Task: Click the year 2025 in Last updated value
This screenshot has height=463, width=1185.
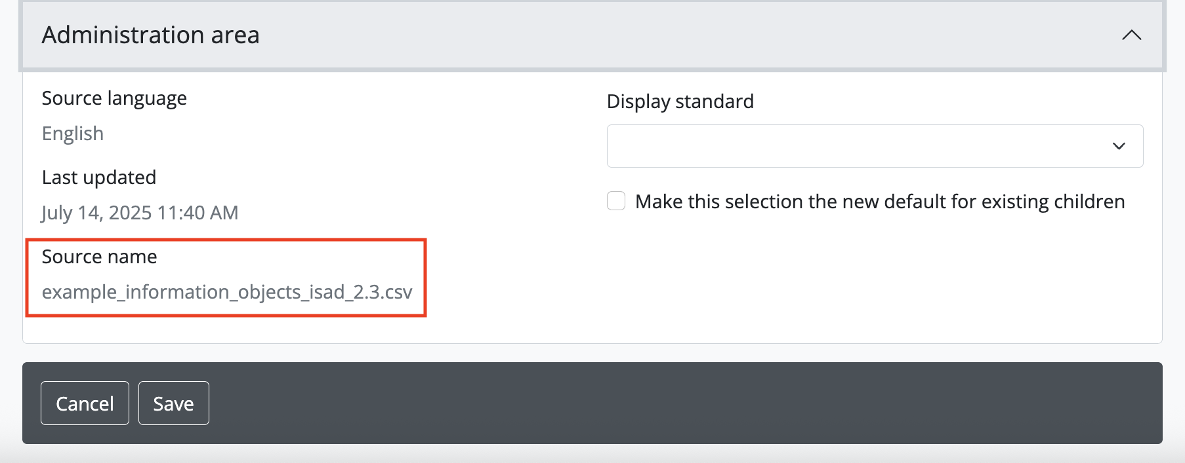Action: click(130, 213)
